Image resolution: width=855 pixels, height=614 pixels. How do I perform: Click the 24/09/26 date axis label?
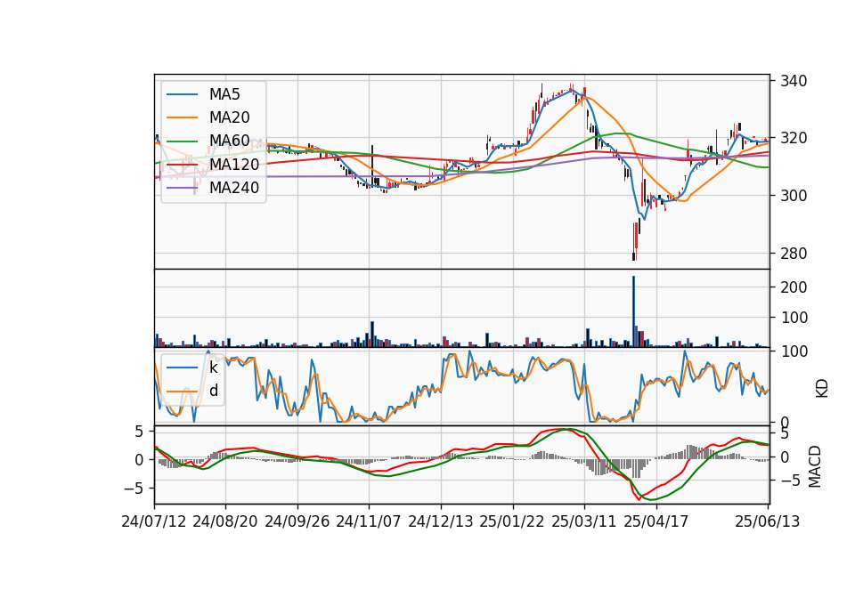point(297,521)
